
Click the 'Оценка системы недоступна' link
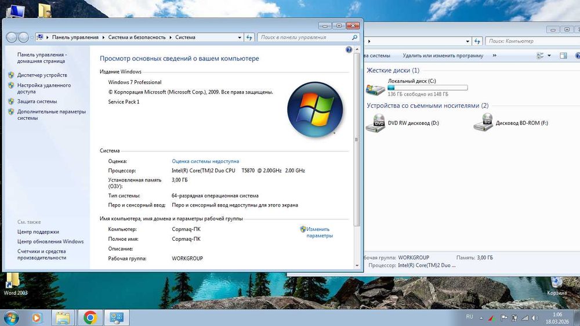click(x=205, y=161)
